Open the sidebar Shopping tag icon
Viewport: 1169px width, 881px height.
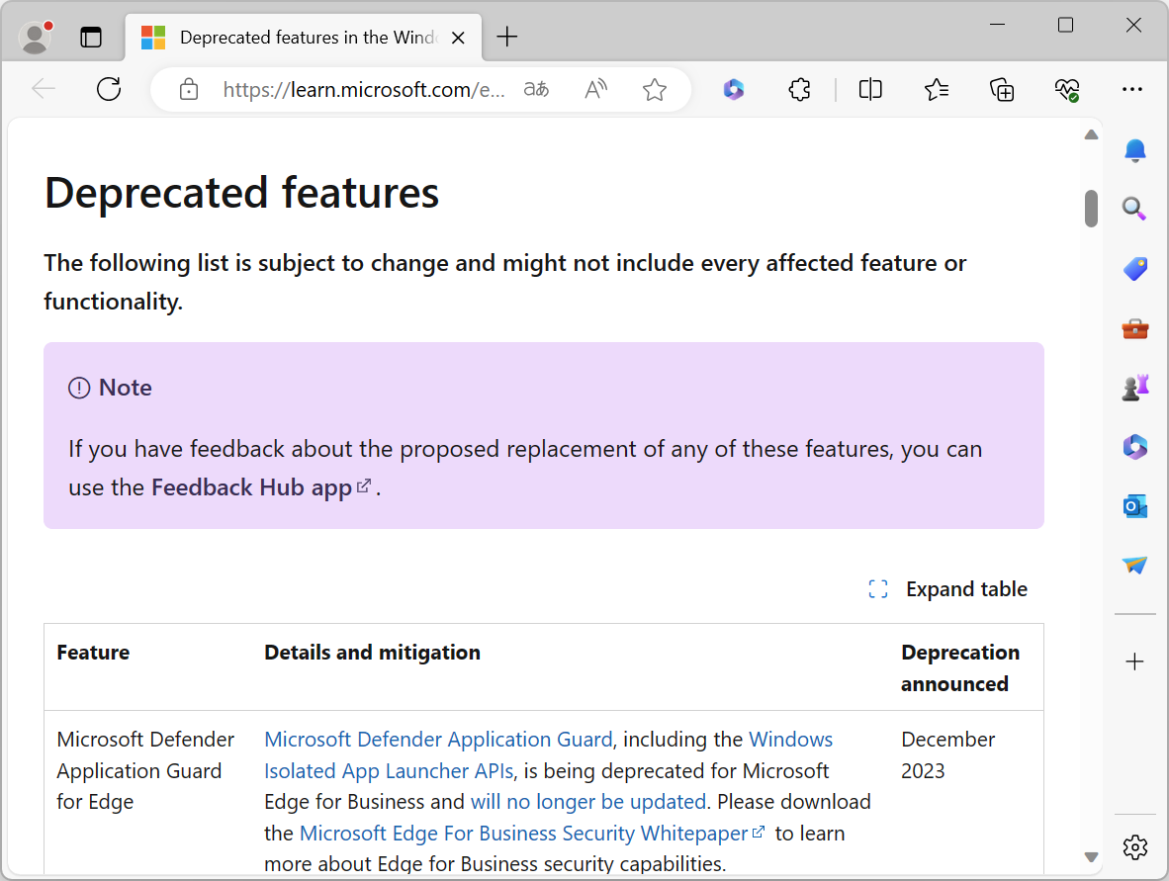coord(1135,269)
